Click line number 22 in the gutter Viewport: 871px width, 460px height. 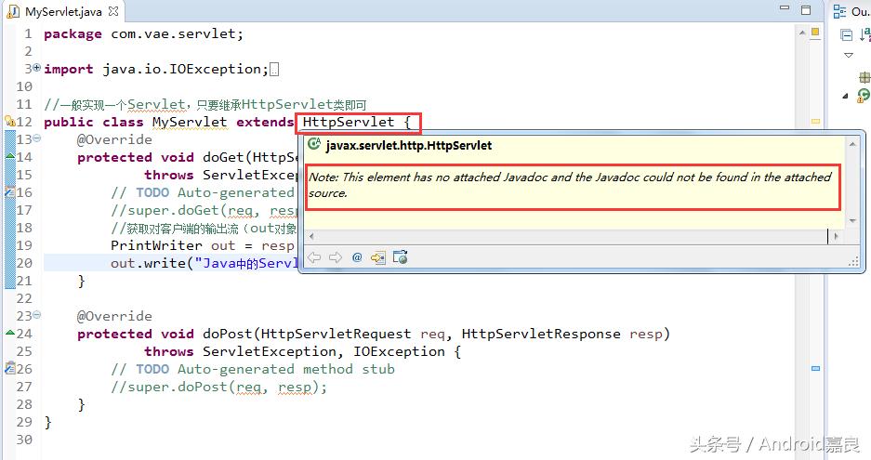[24, 298]
